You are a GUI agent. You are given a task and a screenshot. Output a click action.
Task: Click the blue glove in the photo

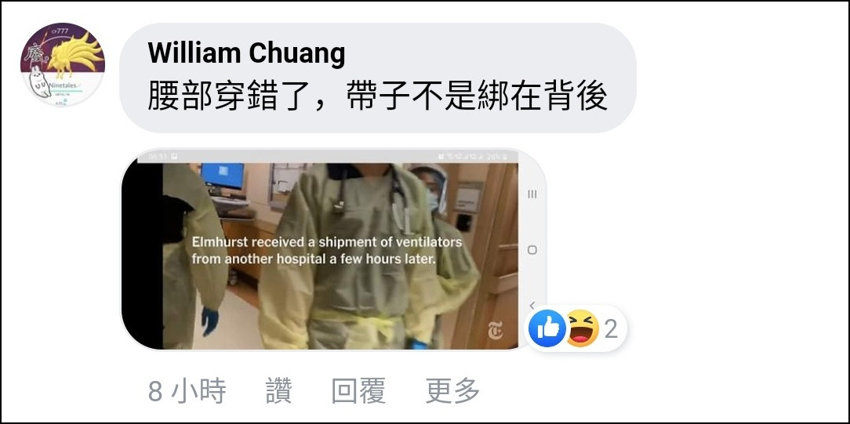click(210, 321)
